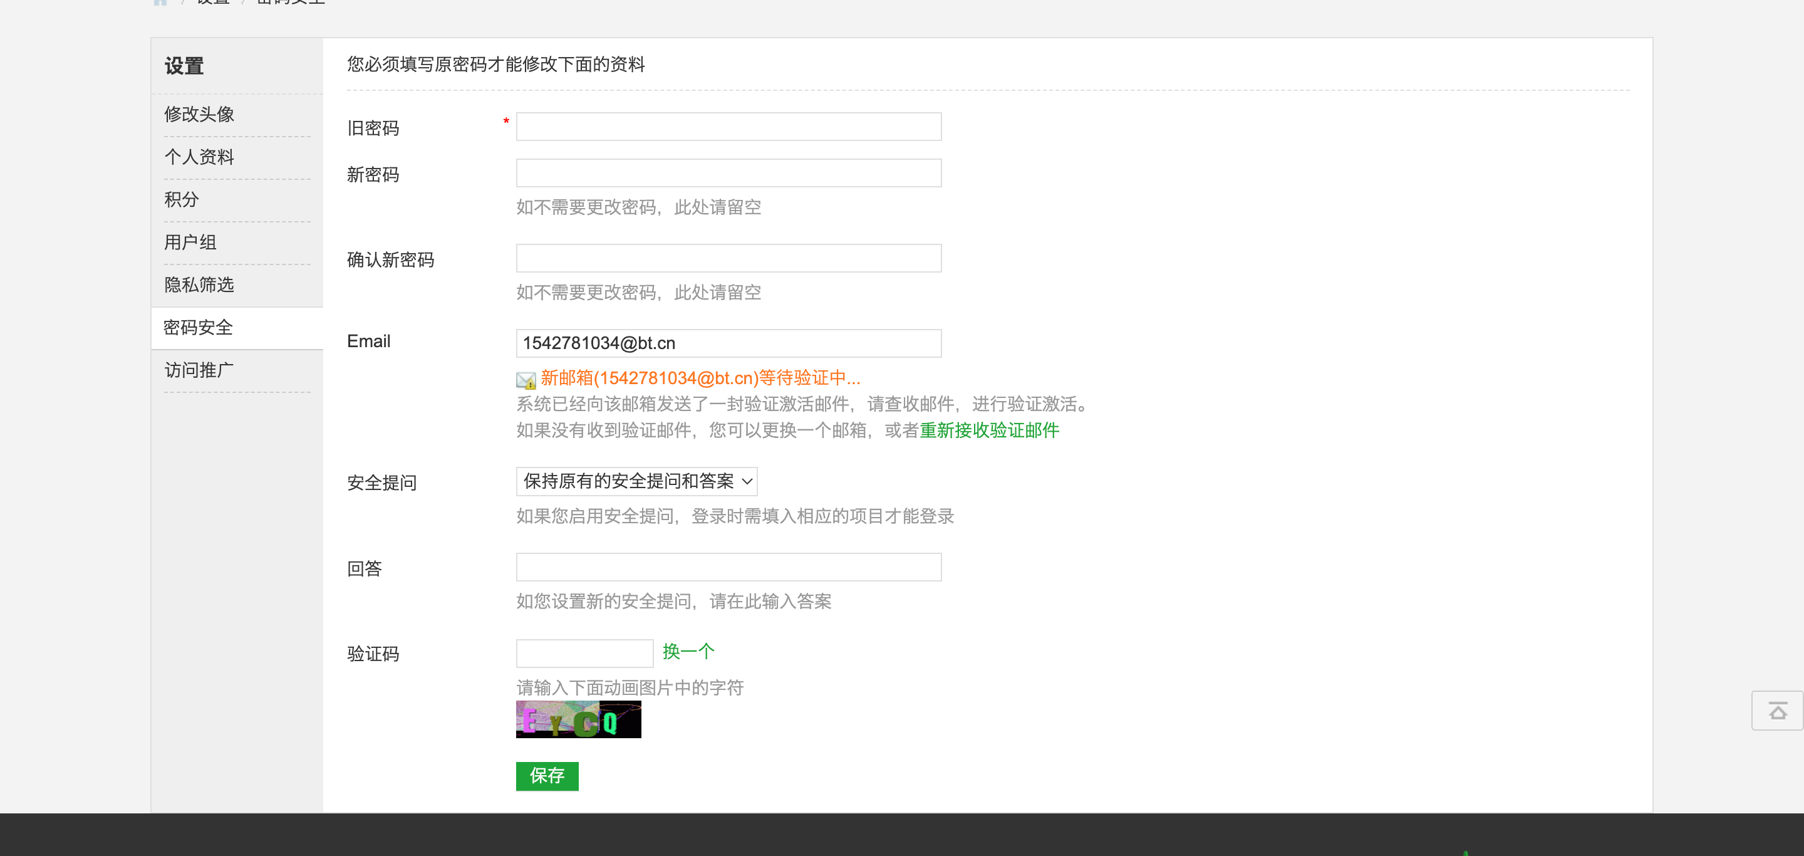Viewport: 1804px width, 856px height.
Task: Select 保持原有的安全提问和答案 option
Action: [x=628, y=481]
